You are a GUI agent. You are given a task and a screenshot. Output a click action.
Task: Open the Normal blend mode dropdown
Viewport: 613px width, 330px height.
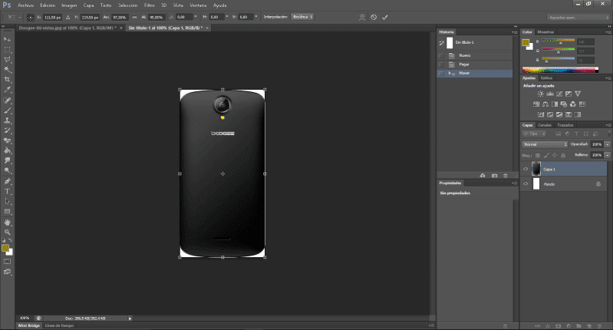point(545,144)
